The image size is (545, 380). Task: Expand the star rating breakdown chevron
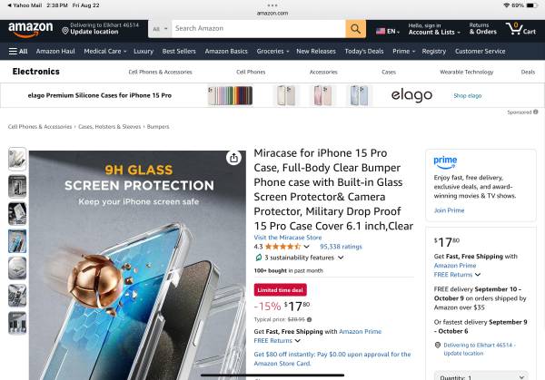click(x=306, y=247)
